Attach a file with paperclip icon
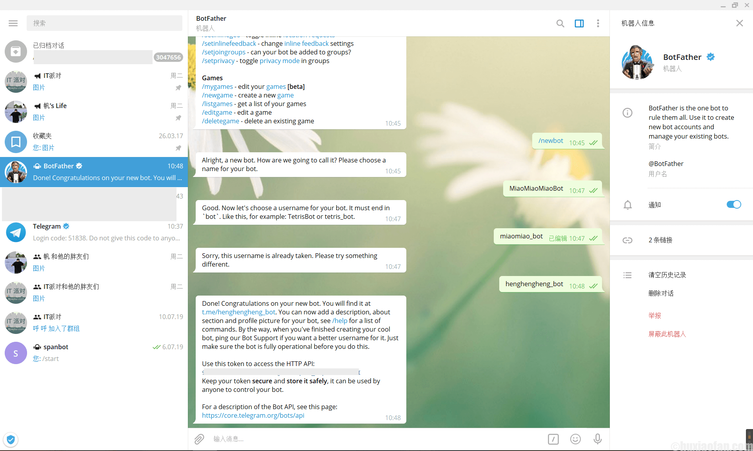The image size is (753, 451). pyautogui.click(x=199, y=439)
